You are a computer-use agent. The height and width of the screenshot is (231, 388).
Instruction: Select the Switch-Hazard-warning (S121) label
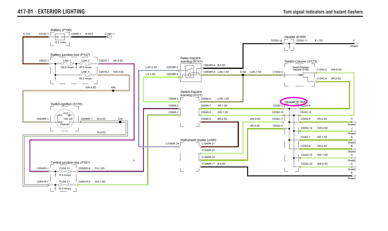pyautogui.click(x=191, y=93)
